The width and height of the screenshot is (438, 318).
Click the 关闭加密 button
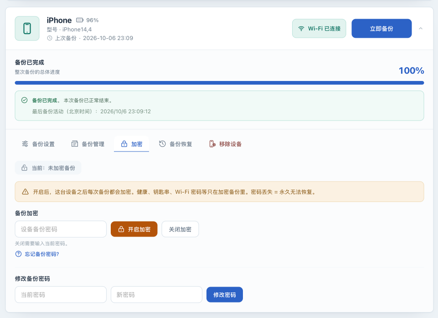point(180,229)
